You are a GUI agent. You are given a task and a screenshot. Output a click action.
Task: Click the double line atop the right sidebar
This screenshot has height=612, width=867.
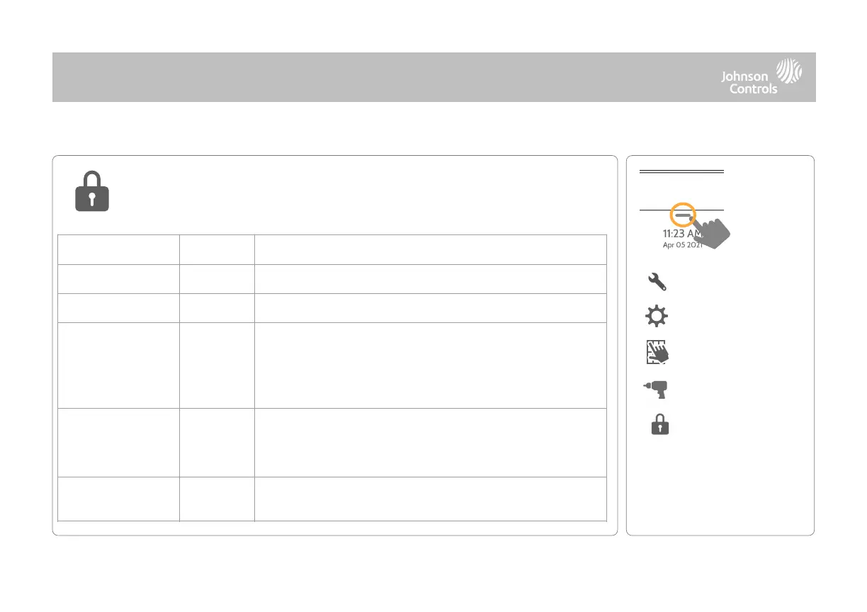tap(681, 171)
